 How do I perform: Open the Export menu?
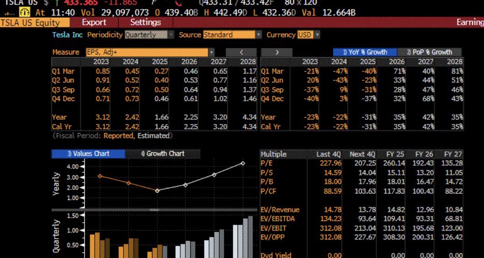click(94, 22)
